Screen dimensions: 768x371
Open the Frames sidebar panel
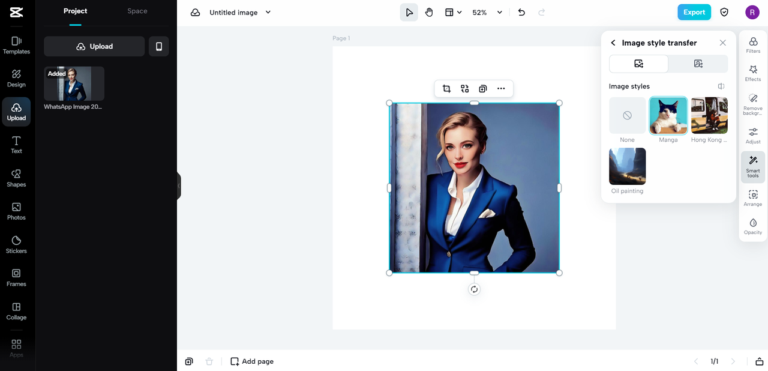[16, 277]
